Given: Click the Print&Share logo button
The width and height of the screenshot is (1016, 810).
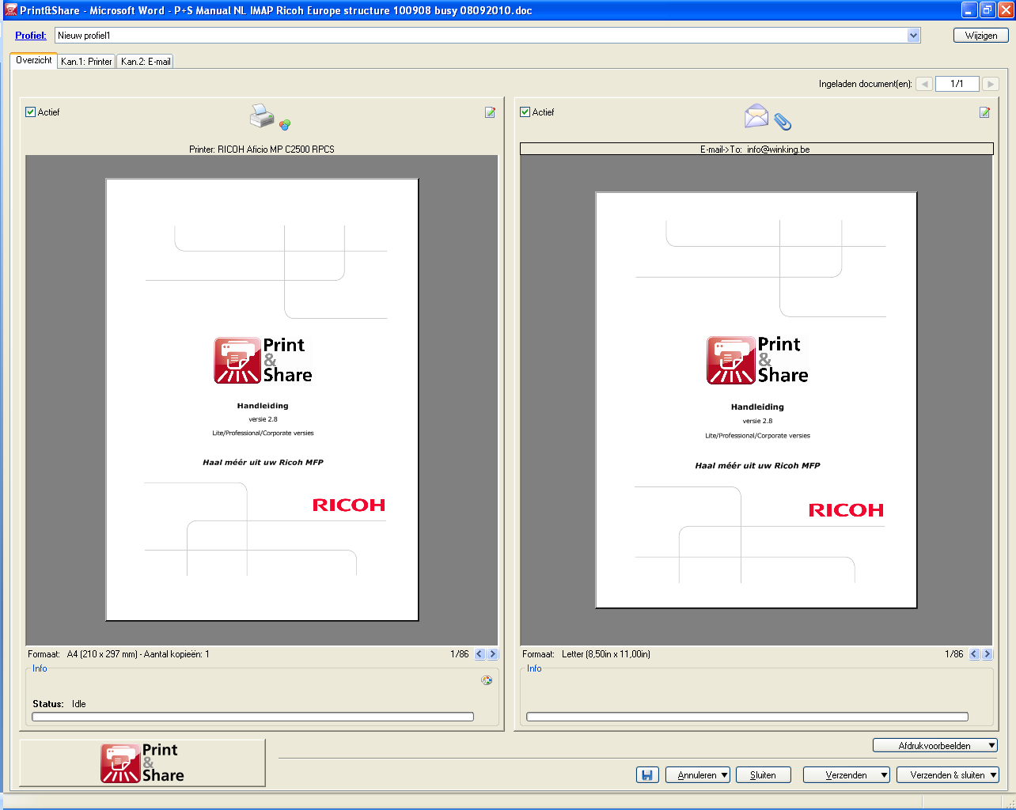Looking at the screenshot, I should [142, 763].
